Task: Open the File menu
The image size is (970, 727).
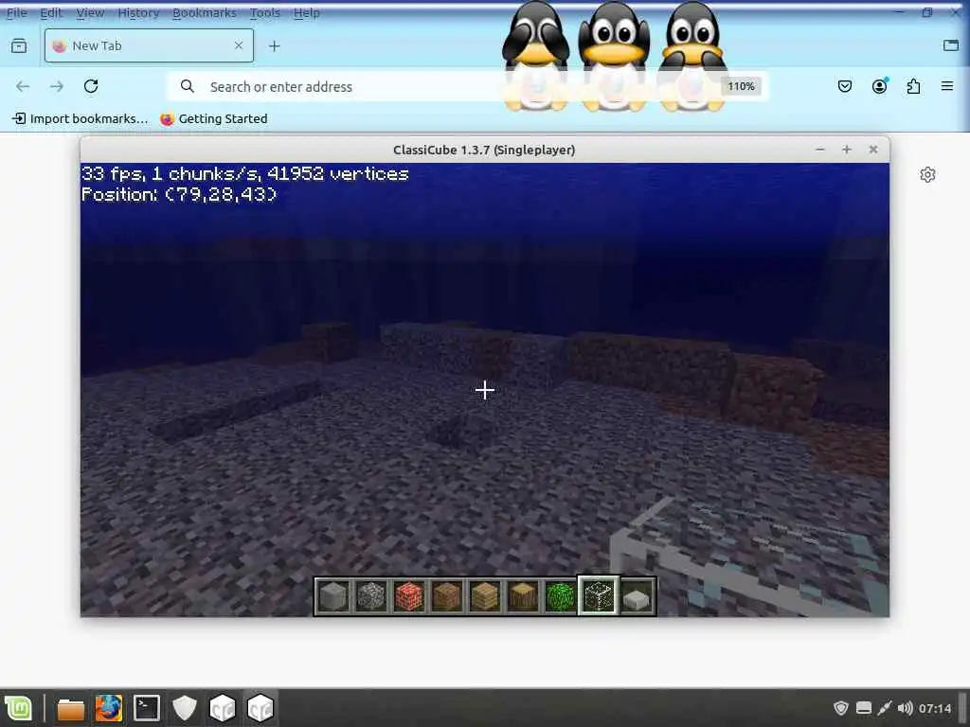Action: tap(17, 12)
